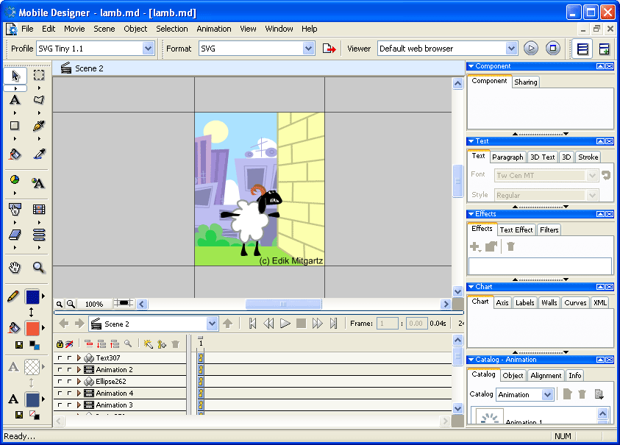Click the delete effect trash icon
Screen dimensions: 620x445
pyautogui.click(x=510, y=246)
